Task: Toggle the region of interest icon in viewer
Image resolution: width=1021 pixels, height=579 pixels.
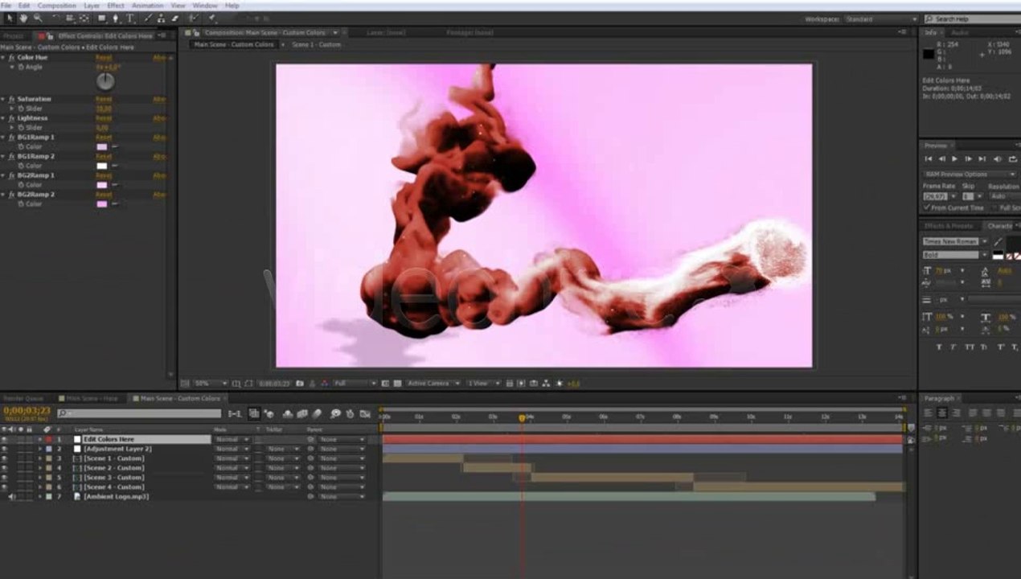Action: (386, 384)
